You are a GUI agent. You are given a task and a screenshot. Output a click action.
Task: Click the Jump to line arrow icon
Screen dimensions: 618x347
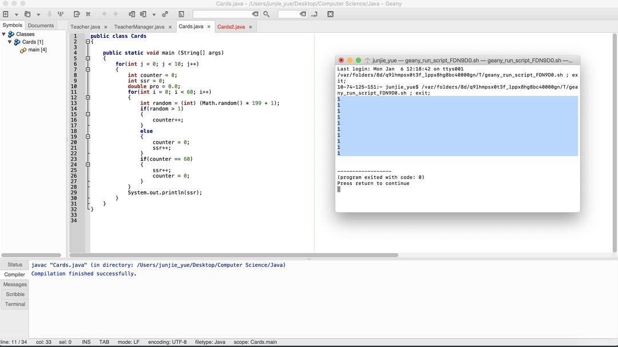pyautogui.click(x=314, y=14)
